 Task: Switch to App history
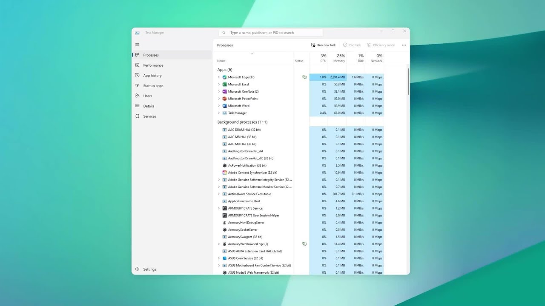tap(172, 76)
